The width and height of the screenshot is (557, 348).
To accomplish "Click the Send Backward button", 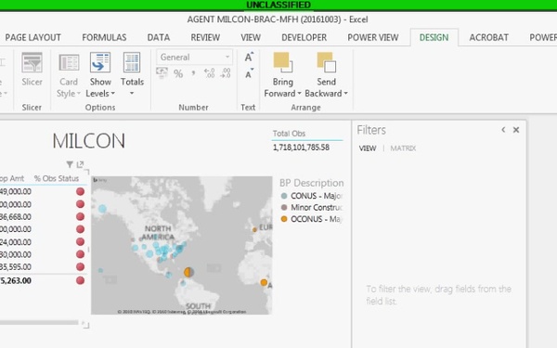I will pos(326,75).
